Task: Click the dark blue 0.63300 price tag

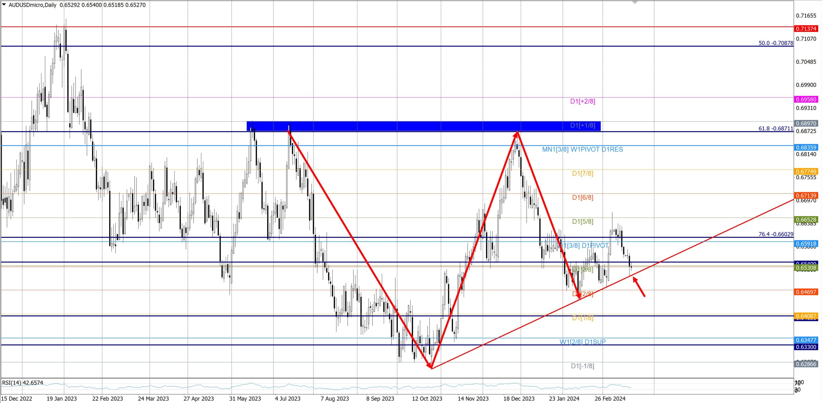Action: [806, 347]
